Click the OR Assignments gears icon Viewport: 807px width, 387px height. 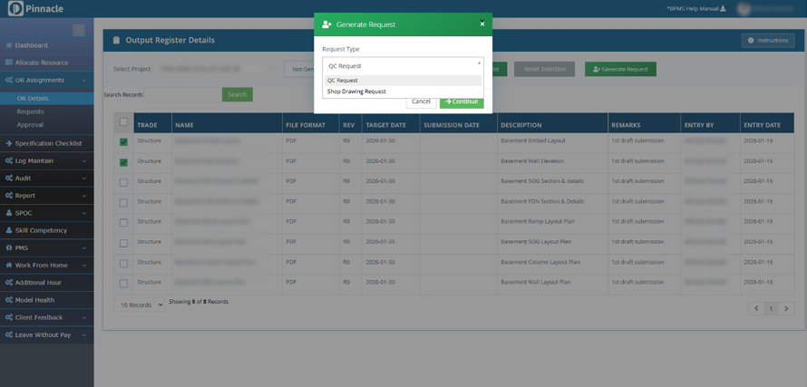[x=9, y=81]
